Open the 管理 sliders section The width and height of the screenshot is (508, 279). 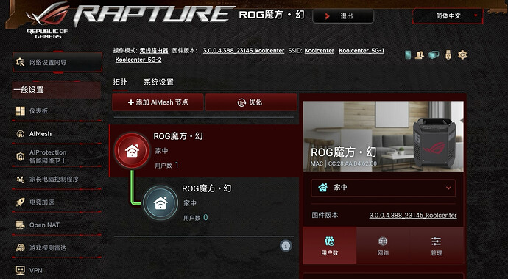(x=437, y=246)
